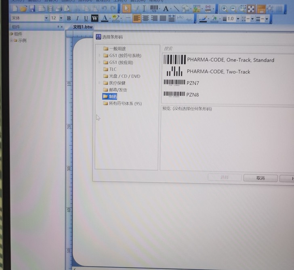Image resolution: width=294 pixels, height=270 pixels.
Task: Choose PHARMA-CODE, Two-Track barcode
Action: click(218, 72)
